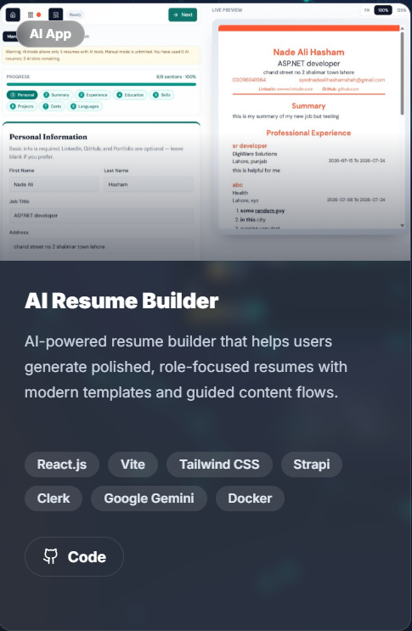
Task: Jump to the Experience section step
Action: coord(93,95)
